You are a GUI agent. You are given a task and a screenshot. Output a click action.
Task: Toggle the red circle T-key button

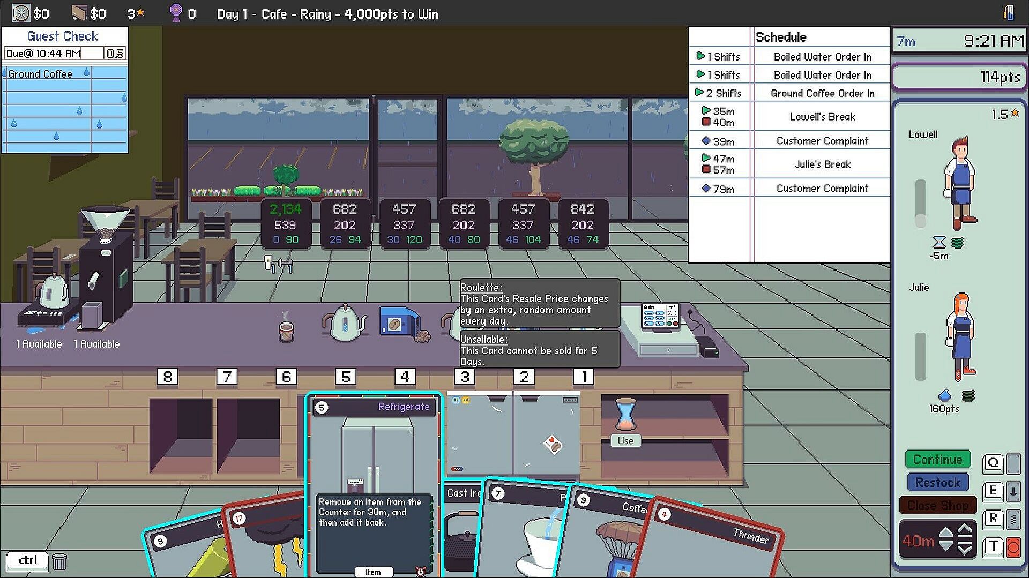[1013, 547]
